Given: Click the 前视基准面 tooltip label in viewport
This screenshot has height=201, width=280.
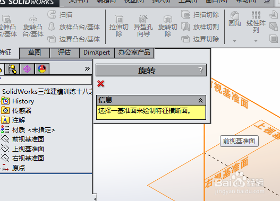Looking at the screenshot, I should click(239, 141).
